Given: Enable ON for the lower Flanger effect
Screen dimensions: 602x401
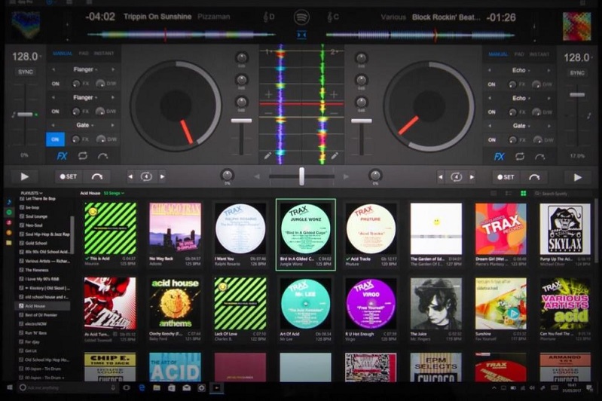Looking at the screenshot, I should [x=56, y=112].
